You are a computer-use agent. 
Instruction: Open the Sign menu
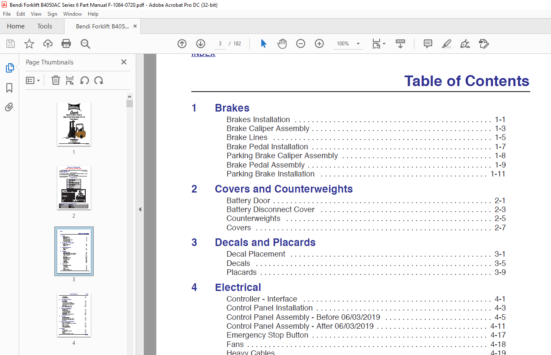coord(52,14)
